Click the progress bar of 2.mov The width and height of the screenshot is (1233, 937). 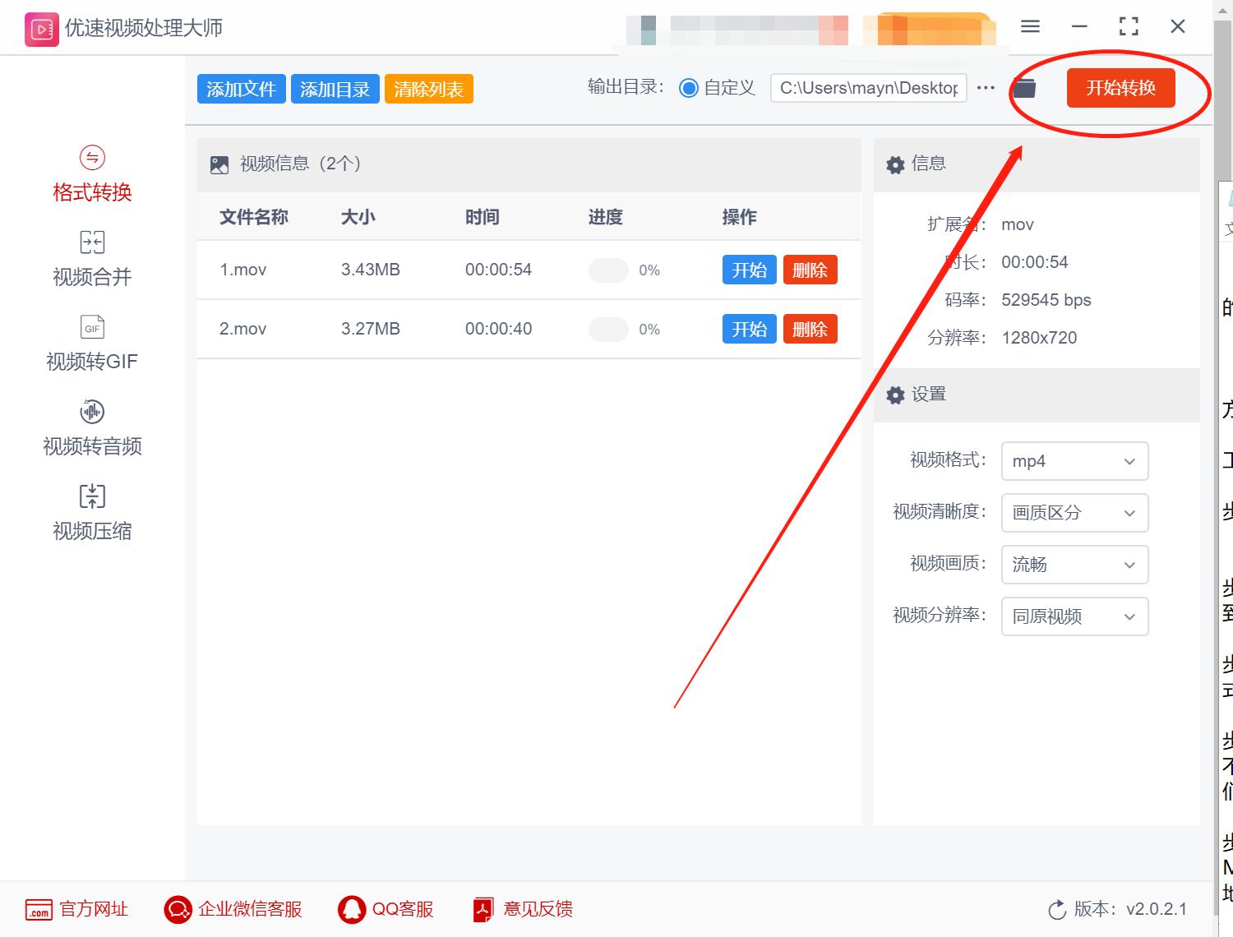608,329
